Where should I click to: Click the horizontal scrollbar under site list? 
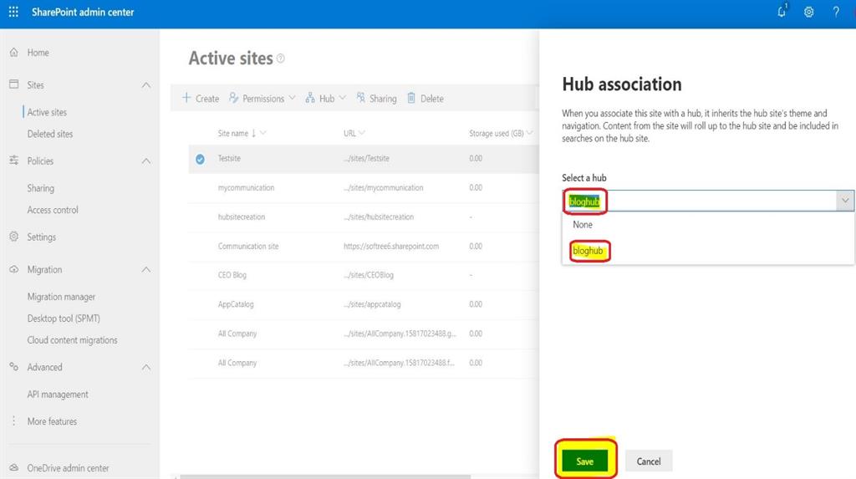(325, 476)
